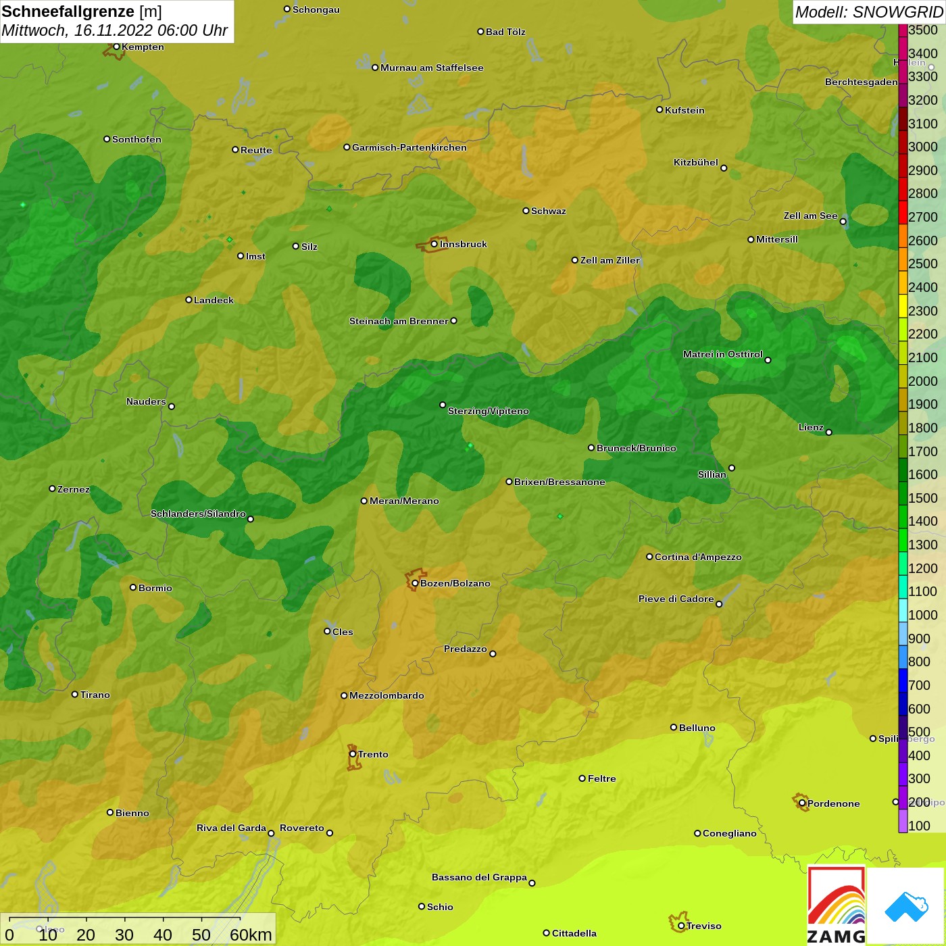The image size is (946, 946).
Task: Click the 1500 legend value
Action: pos(923,498)
